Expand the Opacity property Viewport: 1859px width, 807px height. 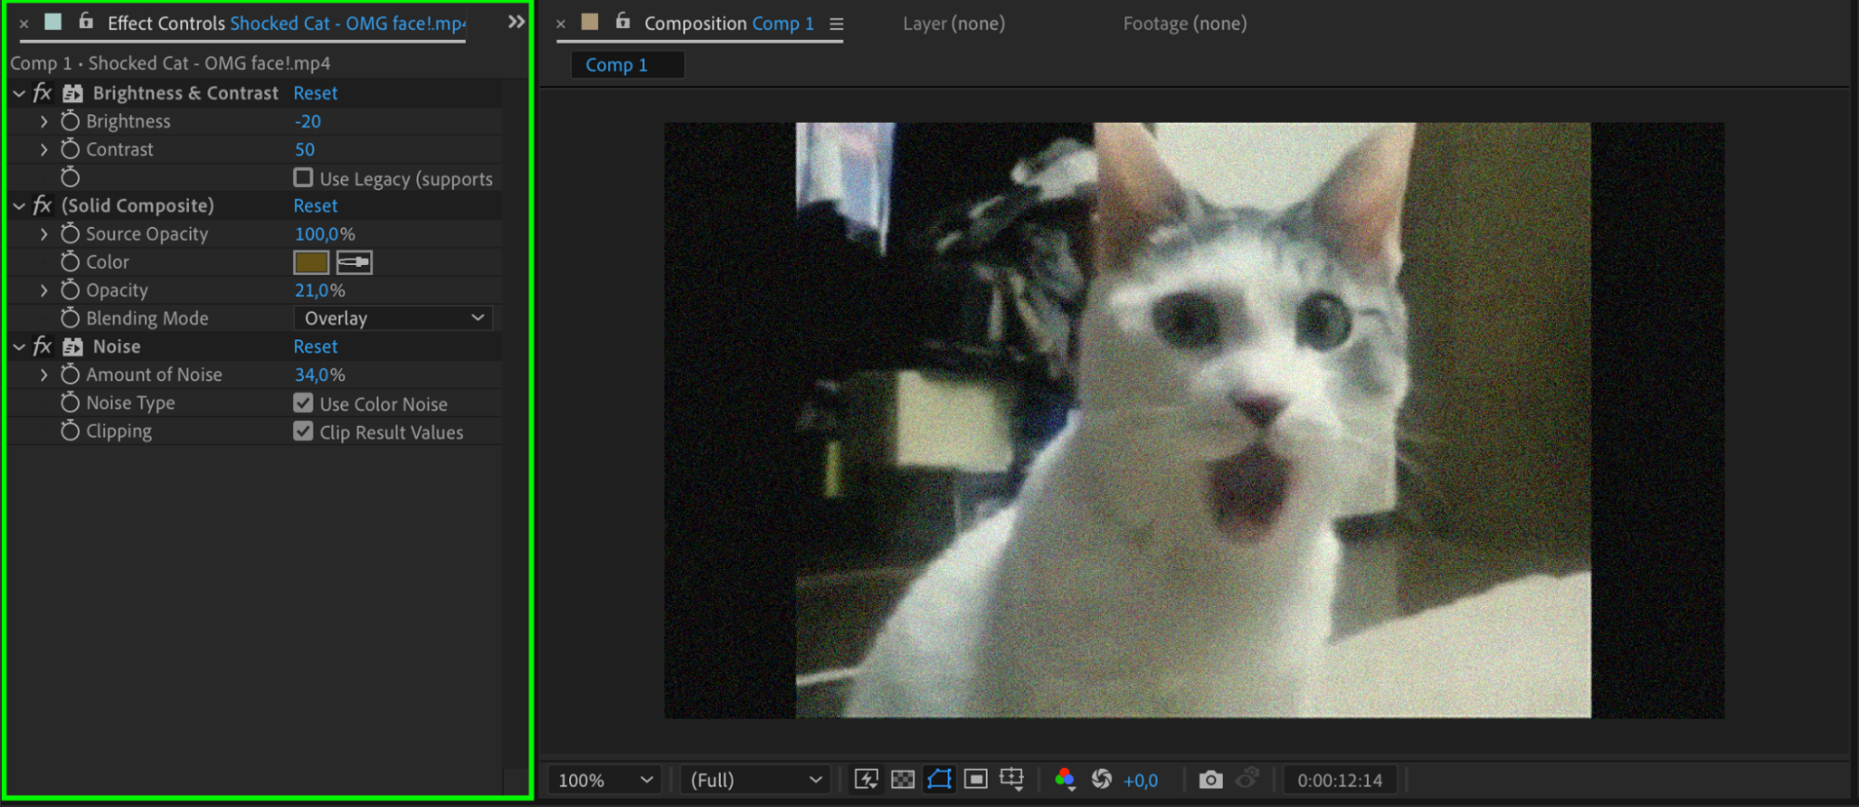coord(44,290)
